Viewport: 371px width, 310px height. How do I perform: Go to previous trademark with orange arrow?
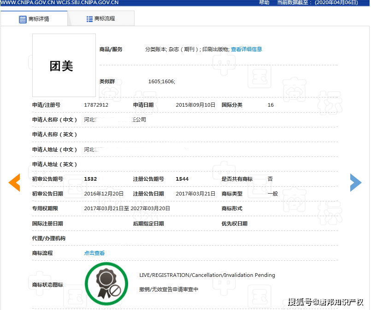click(14, 183)
